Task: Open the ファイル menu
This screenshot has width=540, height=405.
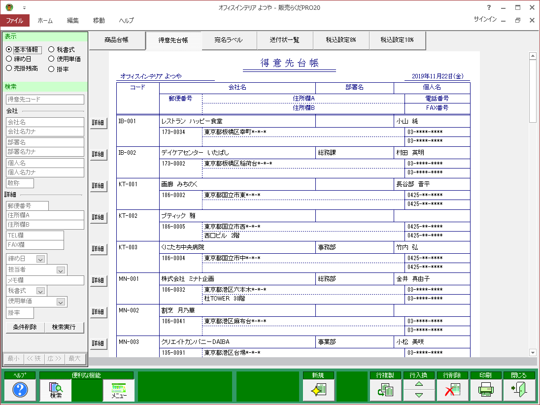Action: point(15,20)
